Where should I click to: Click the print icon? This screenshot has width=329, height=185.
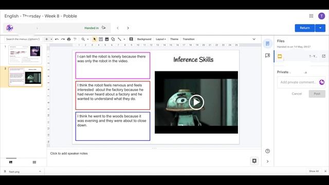tap(69, 39)
